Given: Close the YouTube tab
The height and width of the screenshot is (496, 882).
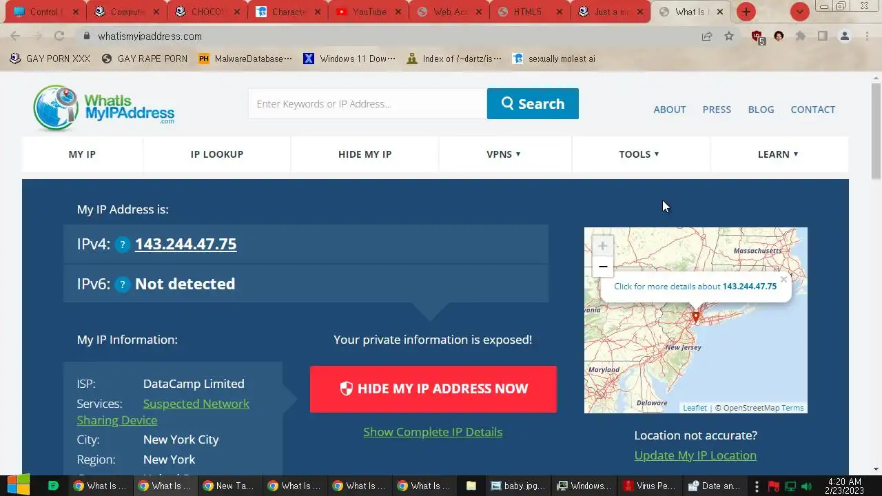Looking at the screenshot, I should pos(398,12).
